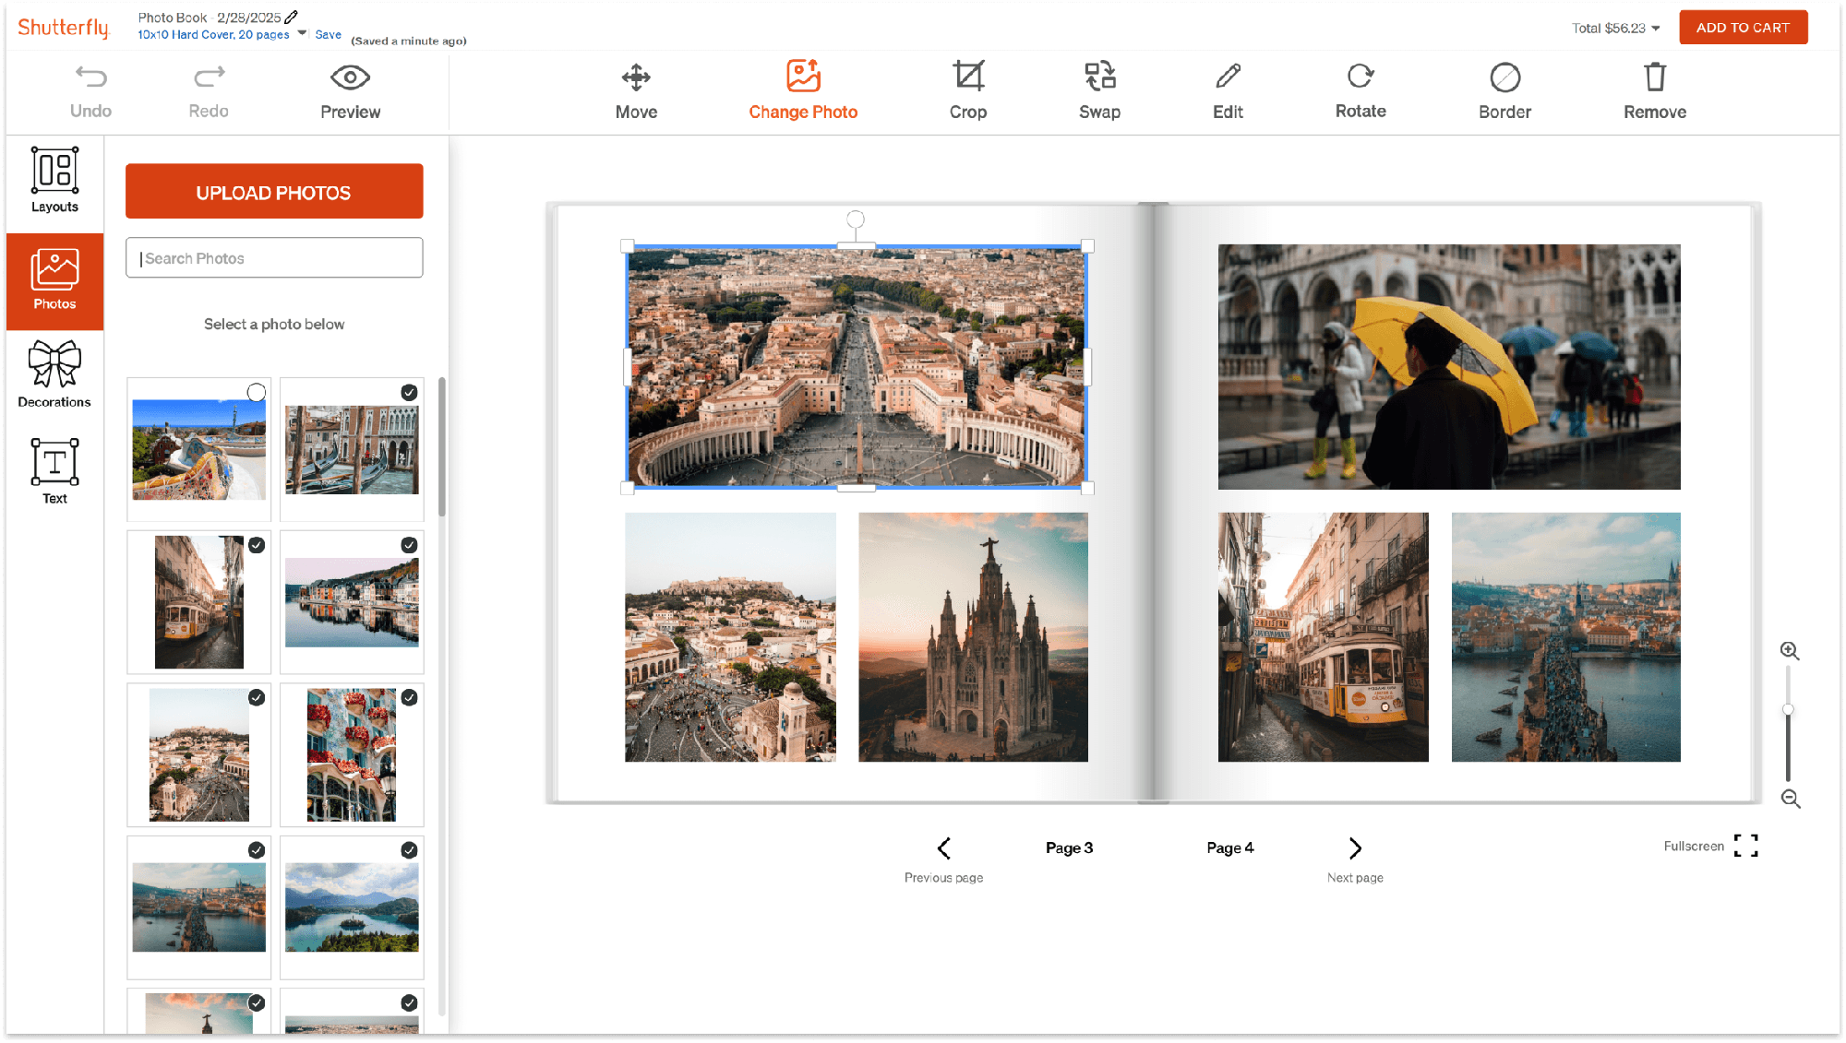Toggle the checkmark on Casa Batlló flowers thumbnail
Image resolution: width=1846 pixels, height=1043 pixels.
pos(409,698)
